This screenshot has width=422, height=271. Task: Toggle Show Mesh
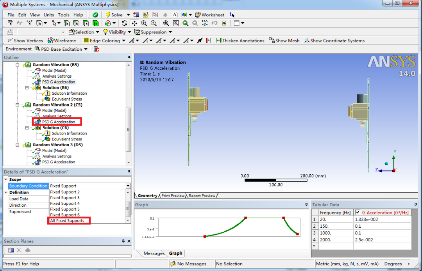tap(284, 41)
